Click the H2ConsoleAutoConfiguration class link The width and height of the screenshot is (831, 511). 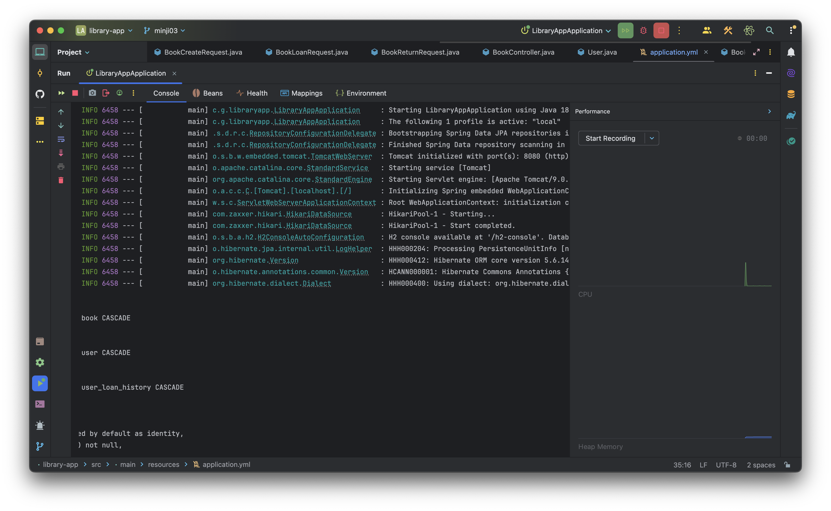(x=310, y=237)
